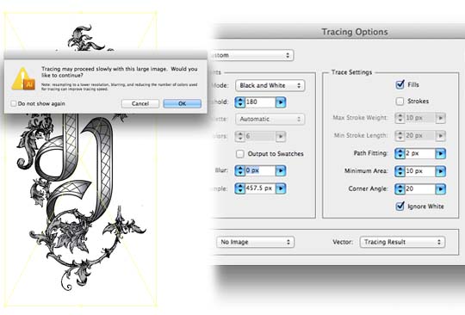This screenshot has height=315, width=465.
Task: Click the Resample stepper arrows
Action: tap(240, 188)
